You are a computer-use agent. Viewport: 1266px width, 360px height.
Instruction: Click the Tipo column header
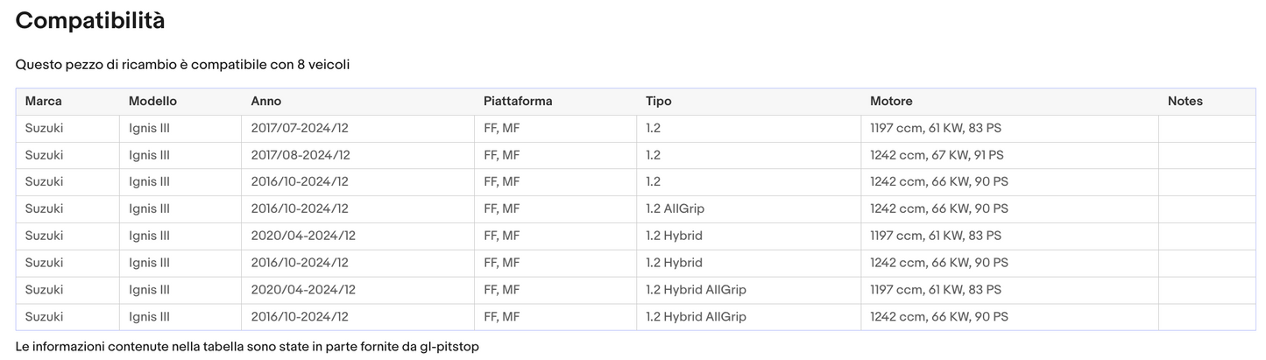pyautogui.click(x=660, y=102)
